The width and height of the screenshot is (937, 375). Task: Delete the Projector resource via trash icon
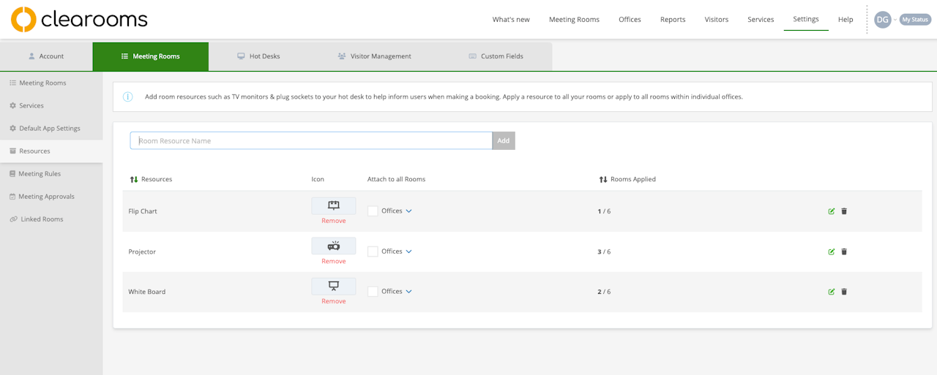844,251
